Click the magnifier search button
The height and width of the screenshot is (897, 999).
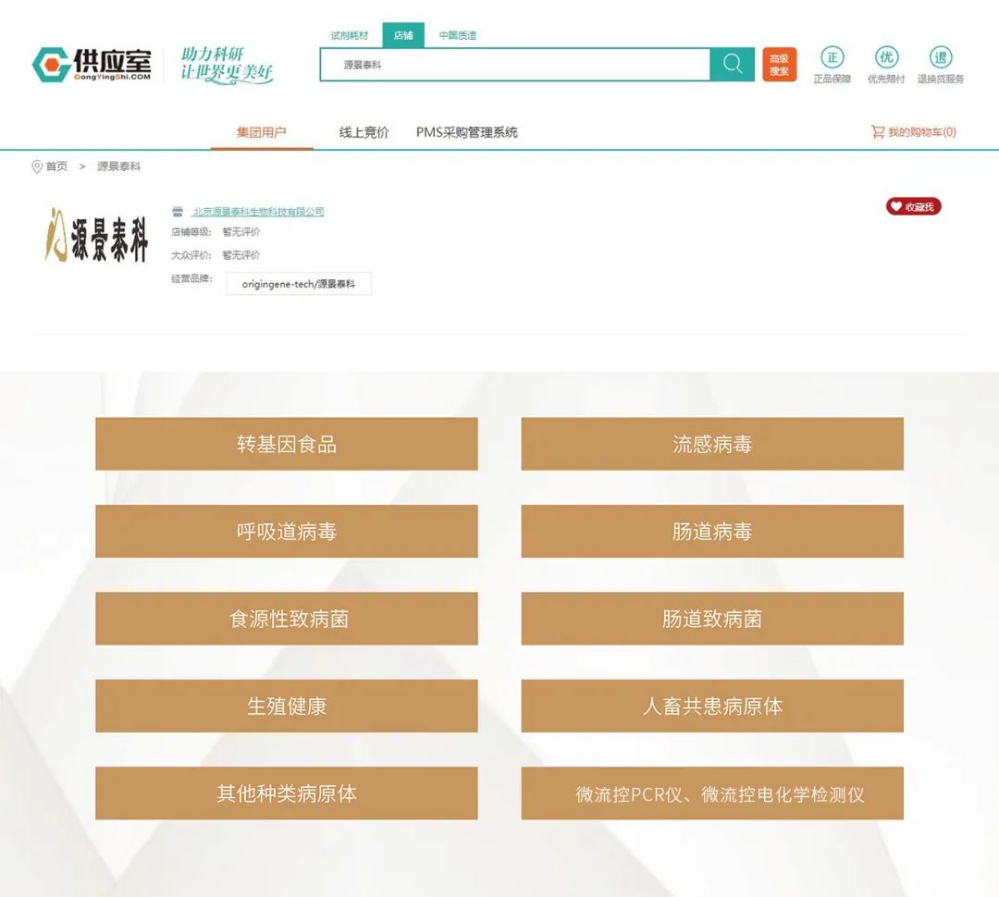click(x=732, y=65)
